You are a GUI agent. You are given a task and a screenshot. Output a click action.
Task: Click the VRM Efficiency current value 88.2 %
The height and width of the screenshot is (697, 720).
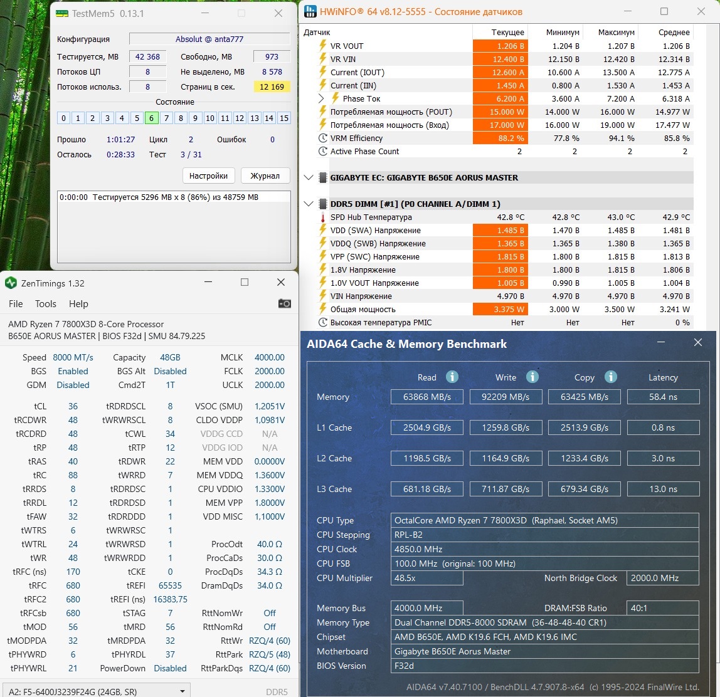click(x=500, y=138)
